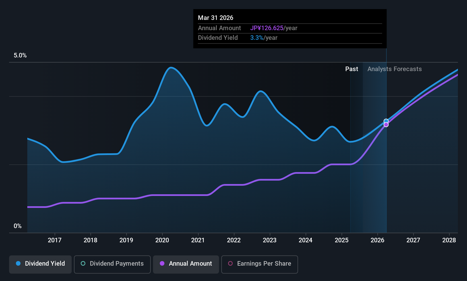Click the Past label on the chart
467x281 pixels.
tap(352, 69)
